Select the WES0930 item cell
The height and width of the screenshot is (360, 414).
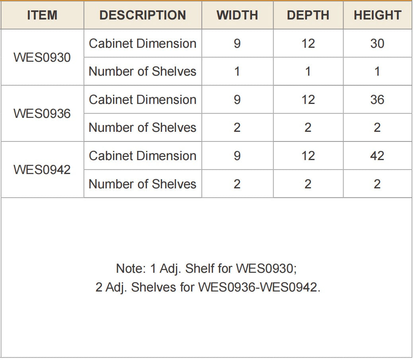point(42,57)
